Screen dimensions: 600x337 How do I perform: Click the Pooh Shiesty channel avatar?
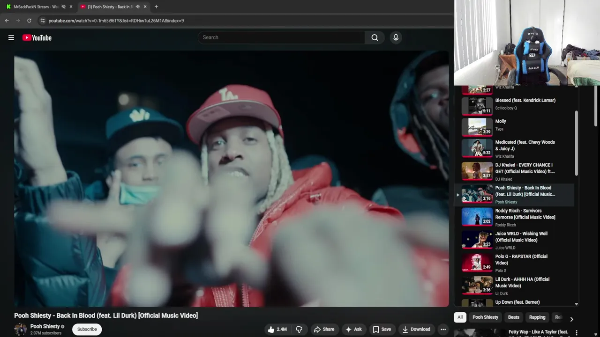[21, 329]
